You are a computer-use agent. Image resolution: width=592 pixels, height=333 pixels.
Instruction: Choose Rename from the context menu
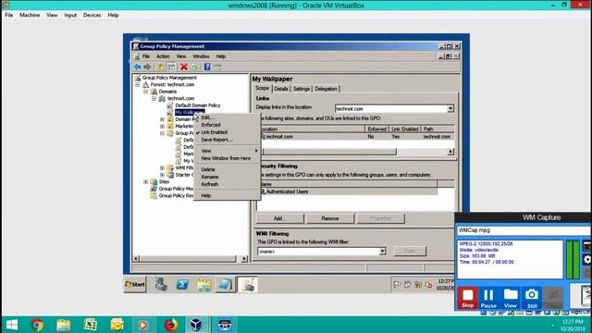pyautogui.click(x=210, y=177)
